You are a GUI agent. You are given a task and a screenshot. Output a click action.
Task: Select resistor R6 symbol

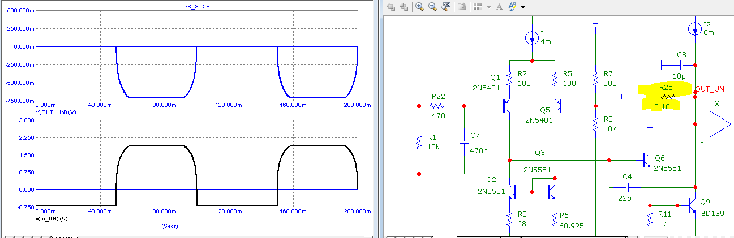553,219
